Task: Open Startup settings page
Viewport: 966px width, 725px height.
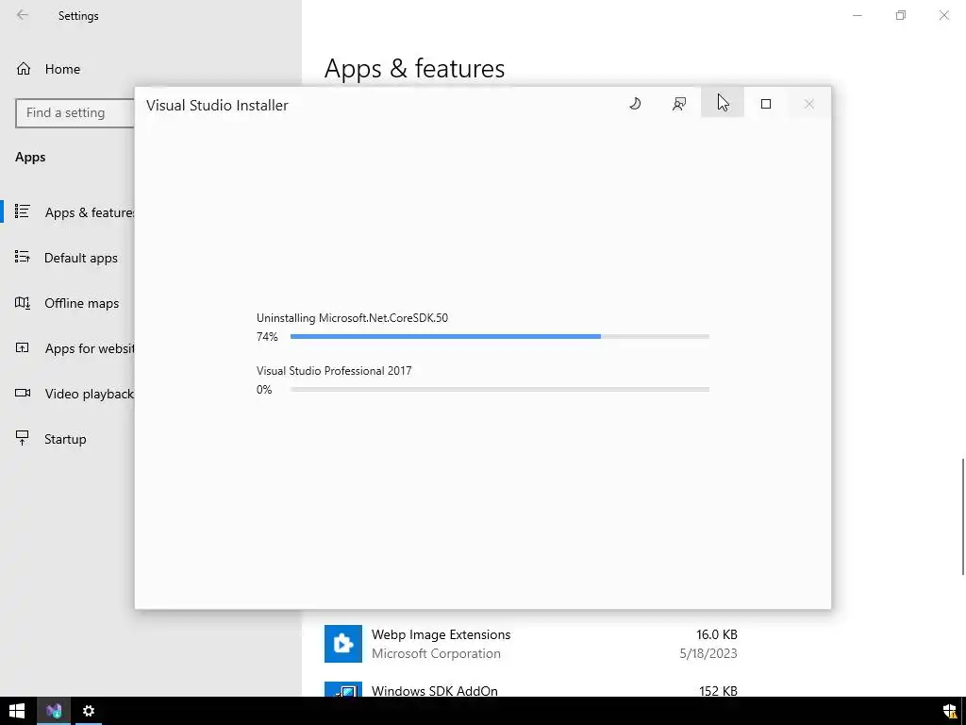Action: click(x=68, y=439)
